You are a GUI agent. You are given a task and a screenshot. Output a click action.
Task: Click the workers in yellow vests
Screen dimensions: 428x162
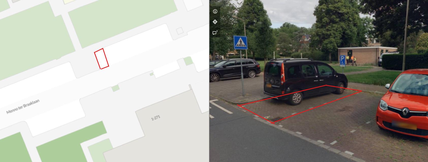[352, 60]
